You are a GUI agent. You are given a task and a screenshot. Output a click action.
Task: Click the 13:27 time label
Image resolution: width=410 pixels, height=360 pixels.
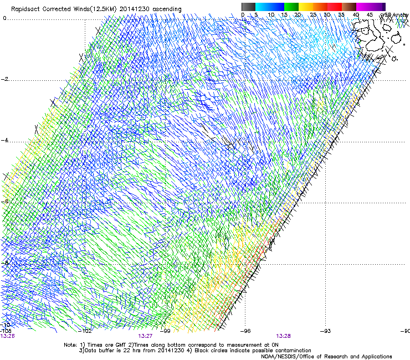(145, 336)
